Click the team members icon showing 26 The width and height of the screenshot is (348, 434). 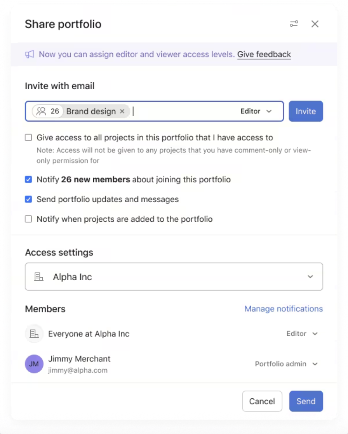41,111
